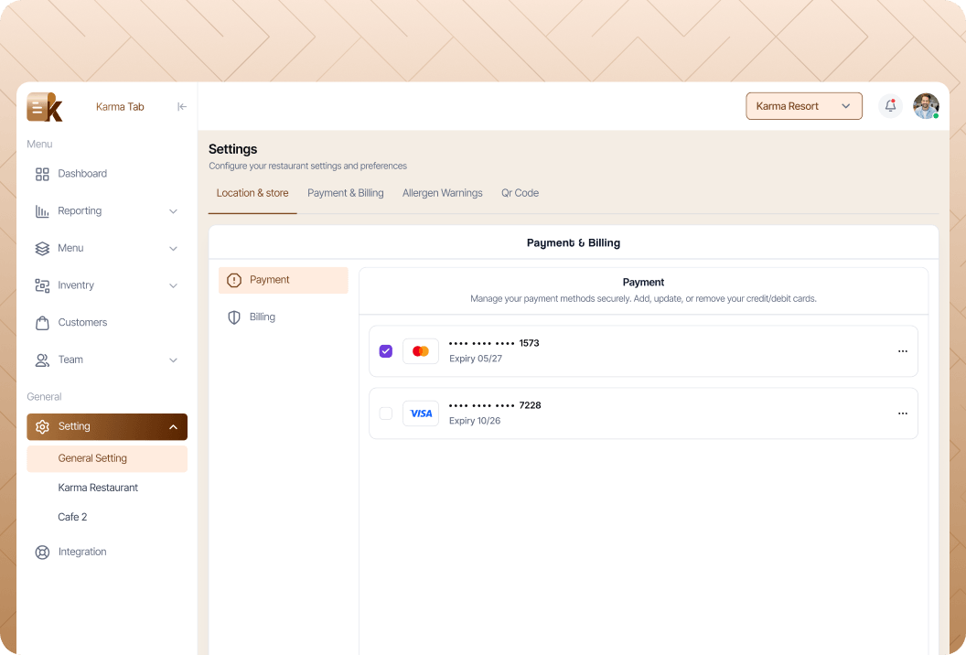Click the Integration lifebuoy icon
The height and width of the screenshot is (655, 966).
(42, 553)
